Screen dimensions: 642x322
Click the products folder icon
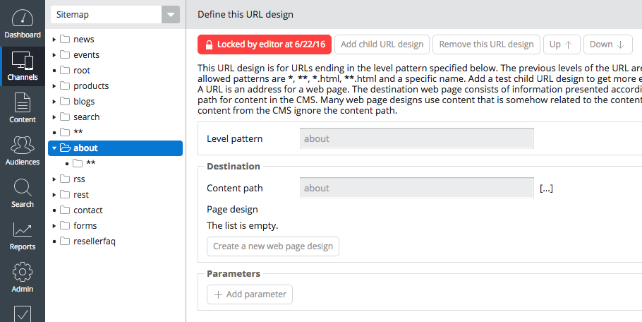click(65, 85)
